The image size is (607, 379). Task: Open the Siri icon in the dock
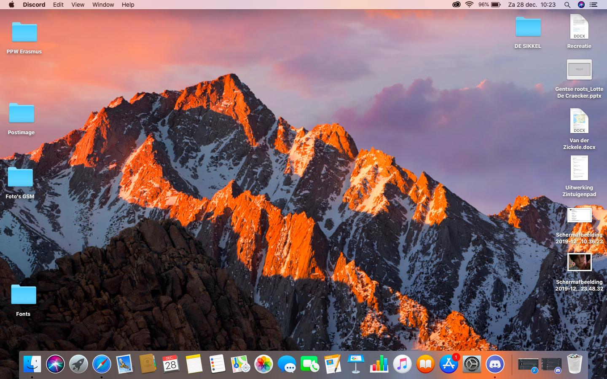[55, 364]
